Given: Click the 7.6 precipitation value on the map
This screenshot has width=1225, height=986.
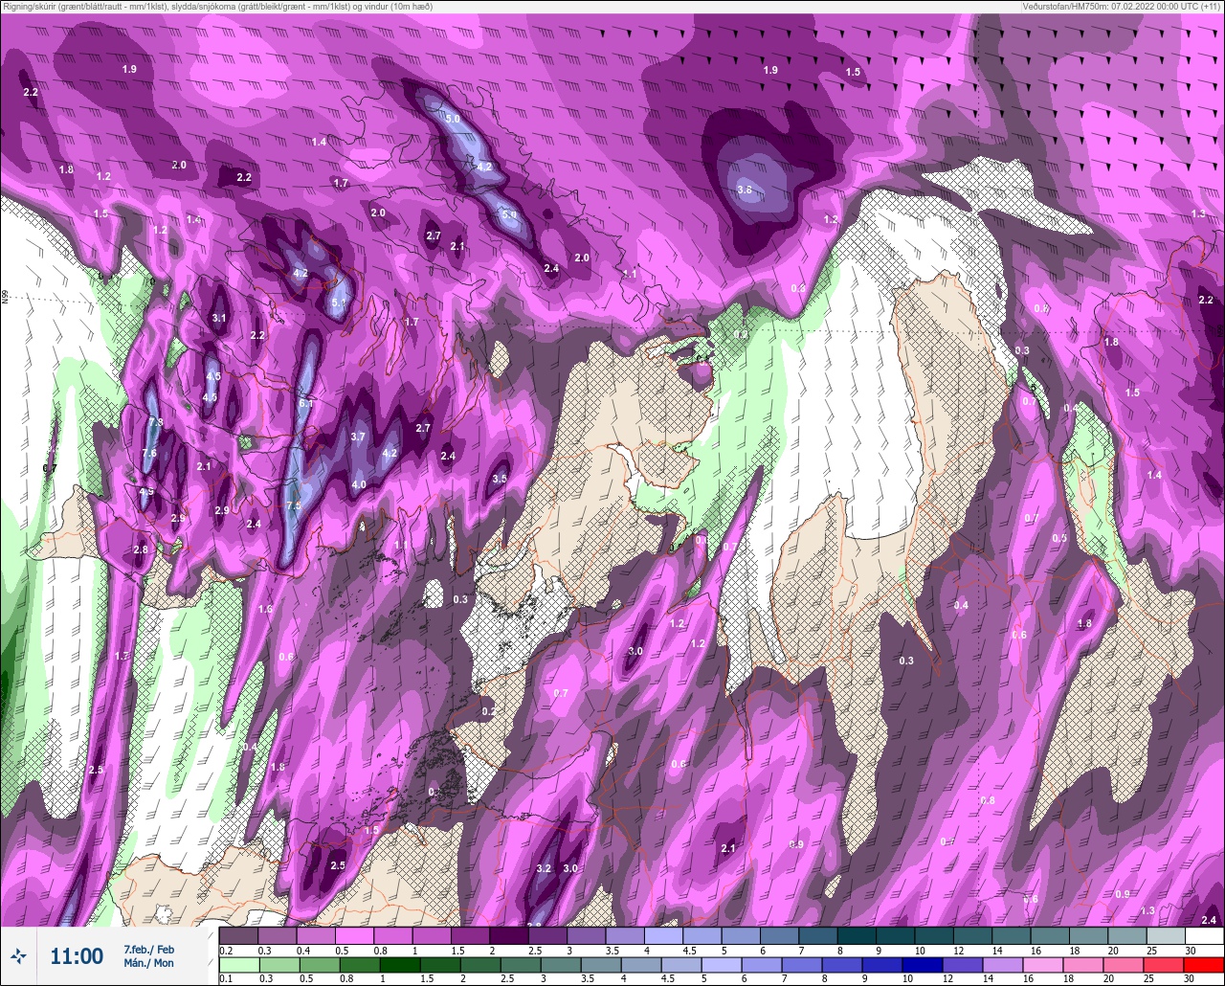Looking at the screenshot, I should pos(149,454).
